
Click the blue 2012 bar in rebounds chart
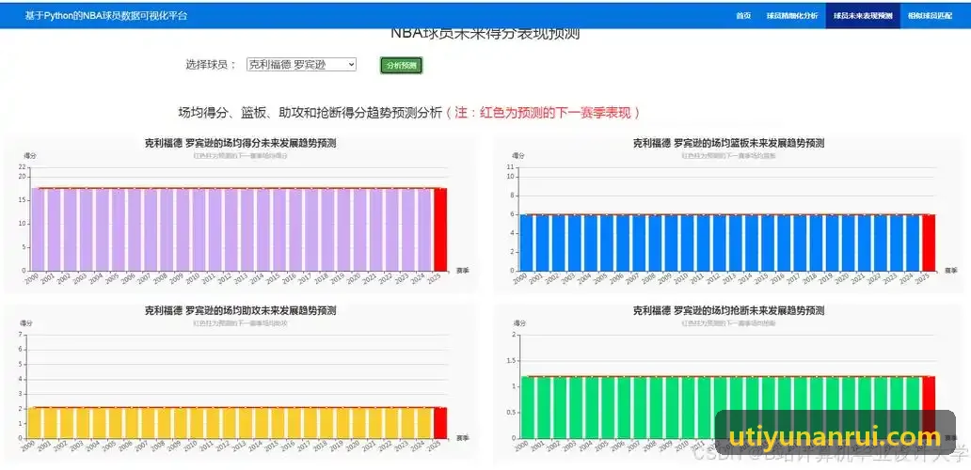pos(719,243)
